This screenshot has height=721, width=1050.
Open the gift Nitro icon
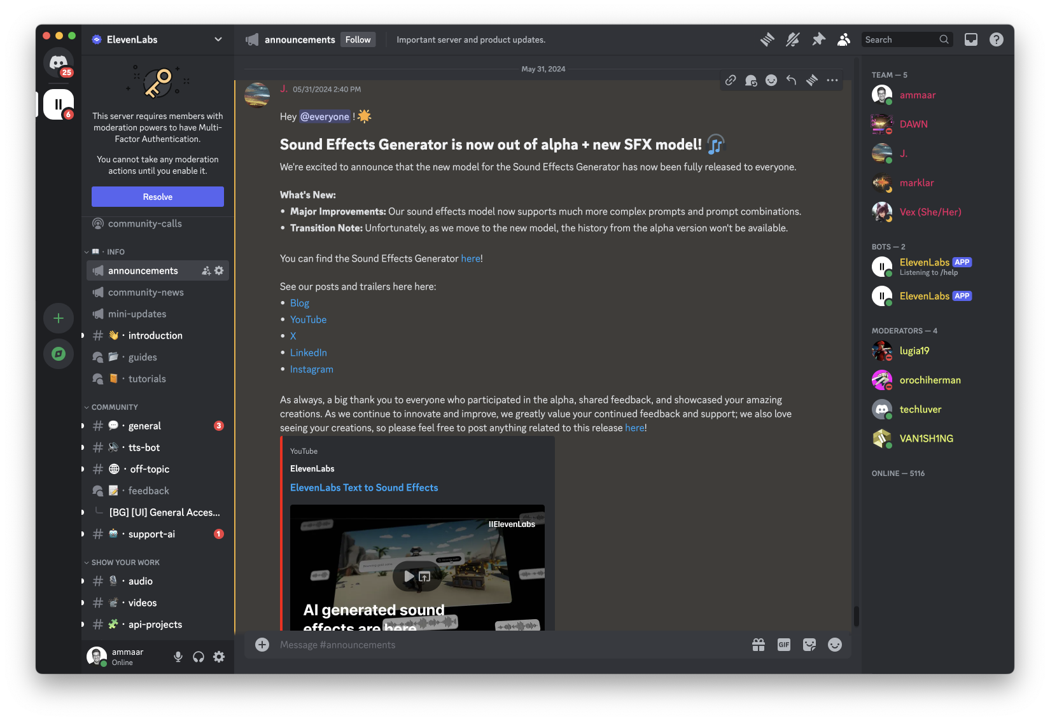click(x=759, y=645)
